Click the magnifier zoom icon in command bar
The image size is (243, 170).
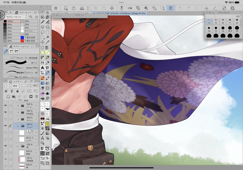(x=146, y=8)
